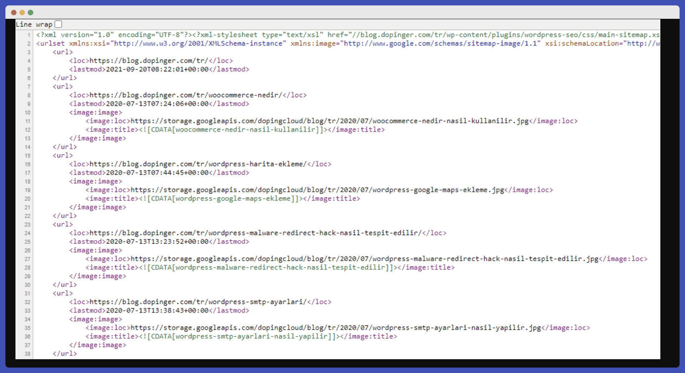Viewport: 685px width, 373px height.
Task: Enable the Line wrap checkbox
Action: (58, 24)
